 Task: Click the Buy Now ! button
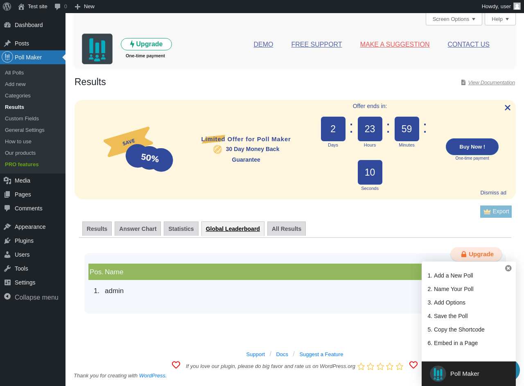472,147
